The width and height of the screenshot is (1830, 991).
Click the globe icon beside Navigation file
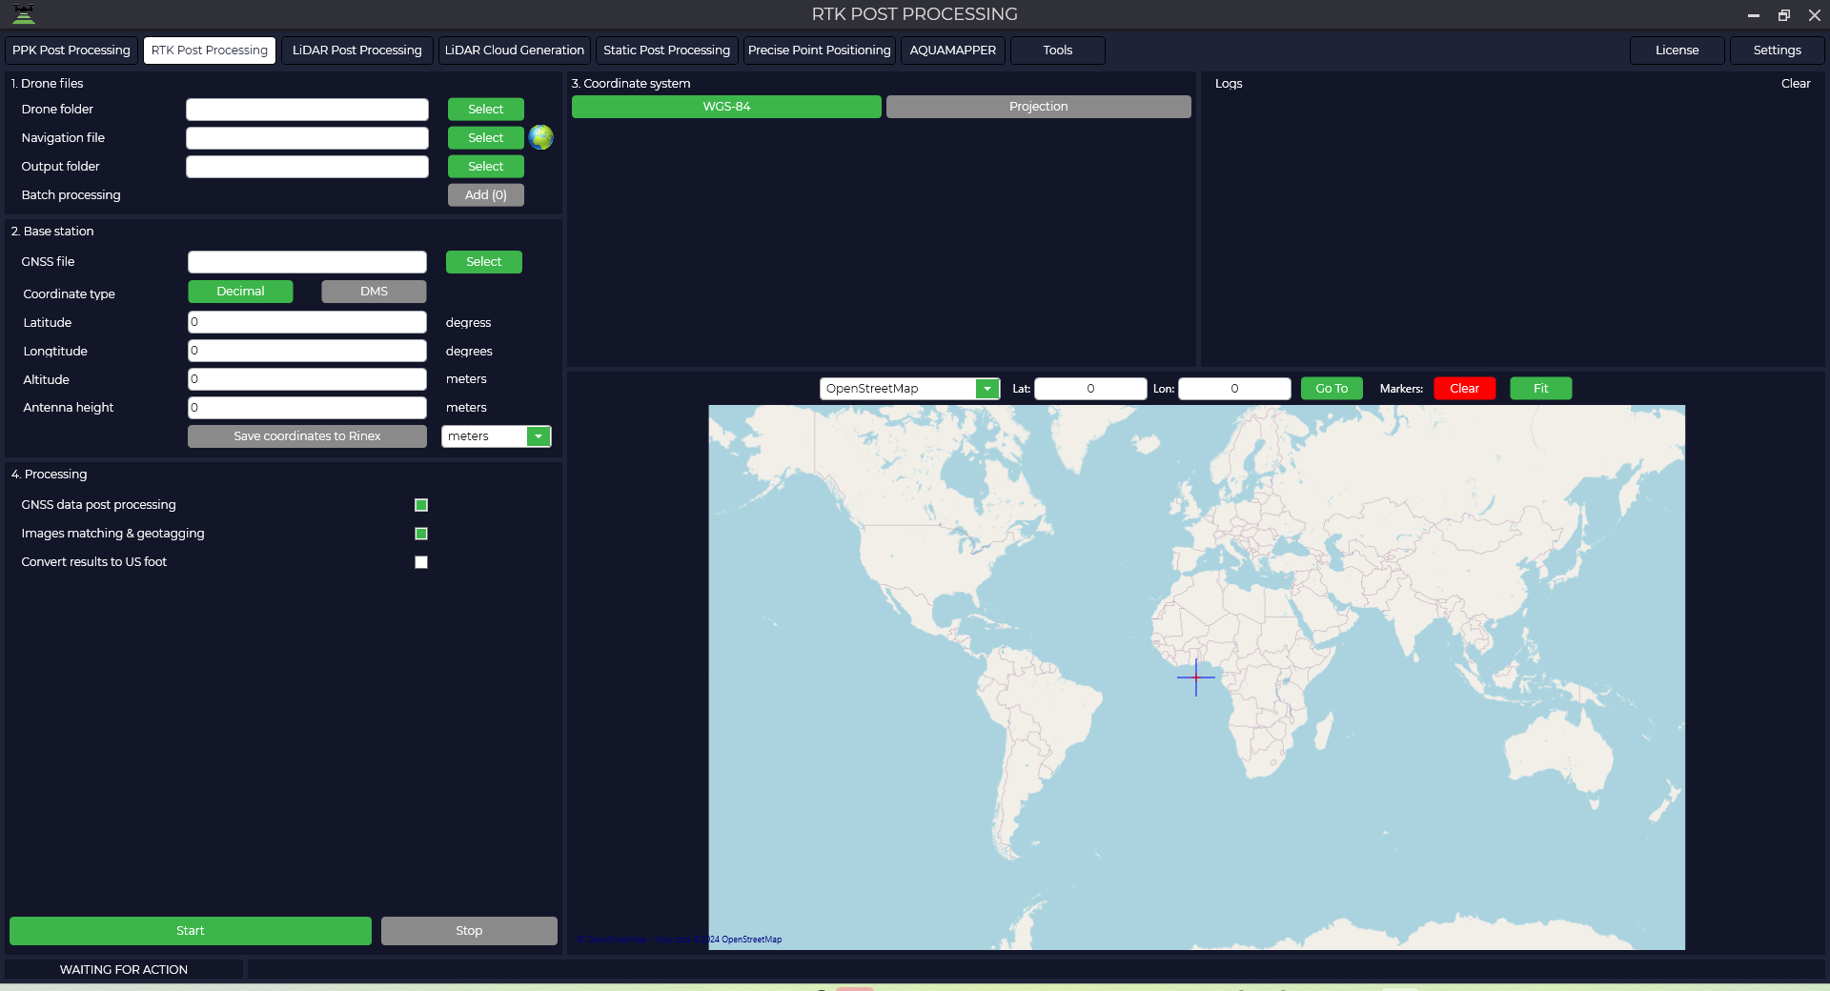coord(540,137)
